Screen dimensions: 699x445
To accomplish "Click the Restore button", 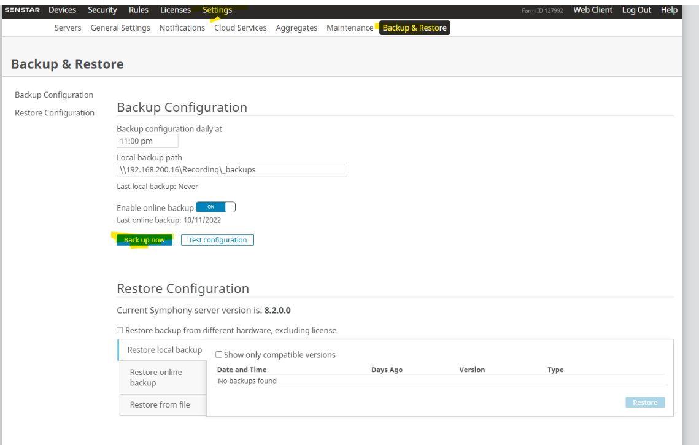I will (x=645, y=403).
